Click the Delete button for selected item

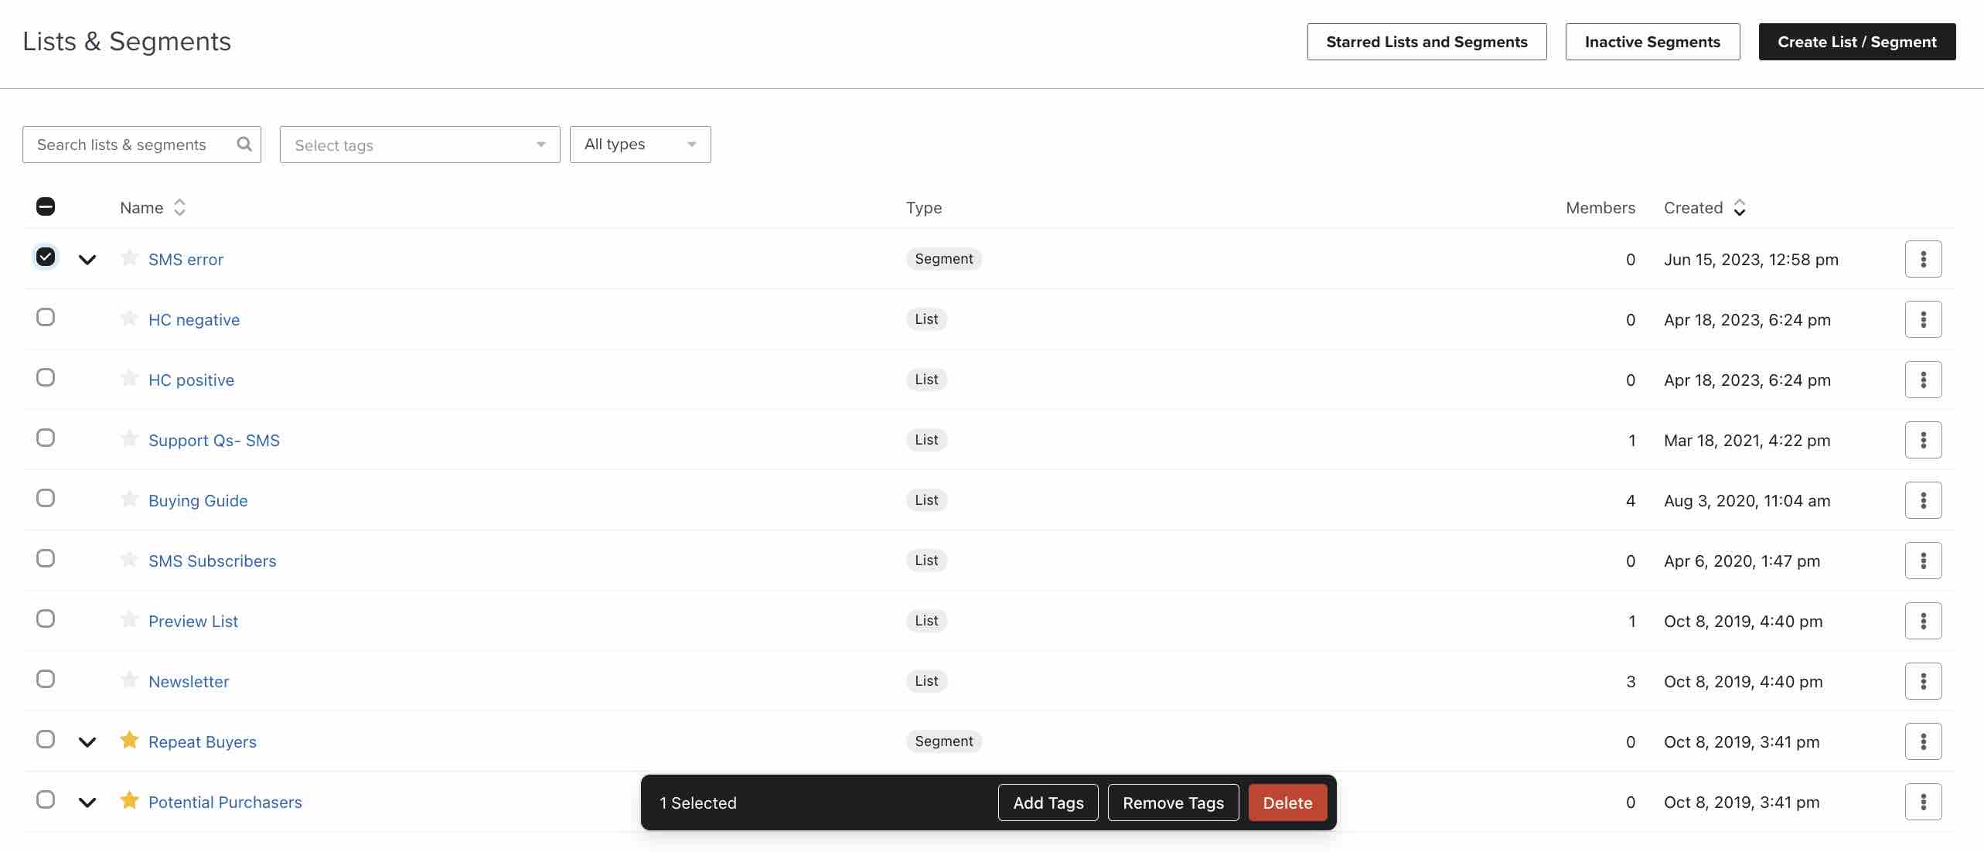pos(1288,802)
